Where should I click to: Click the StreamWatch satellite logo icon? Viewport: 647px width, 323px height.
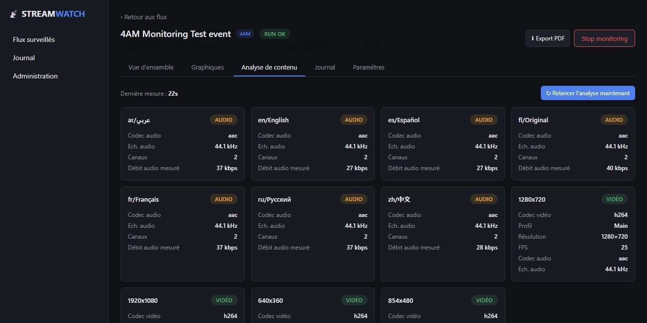[x=14, y=14]
